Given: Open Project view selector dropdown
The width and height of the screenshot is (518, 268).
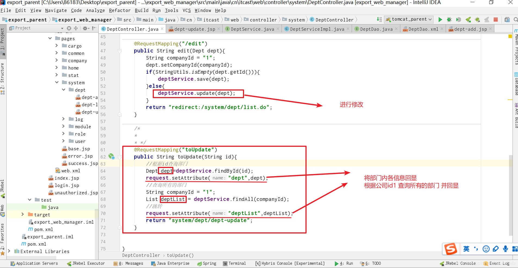Looking at the screenshot, I should coord(62,28).
